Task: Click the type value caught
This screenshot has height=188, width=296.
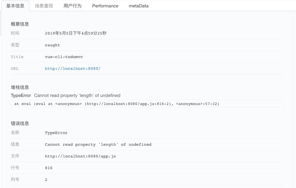Action: [x=52, y=45]
